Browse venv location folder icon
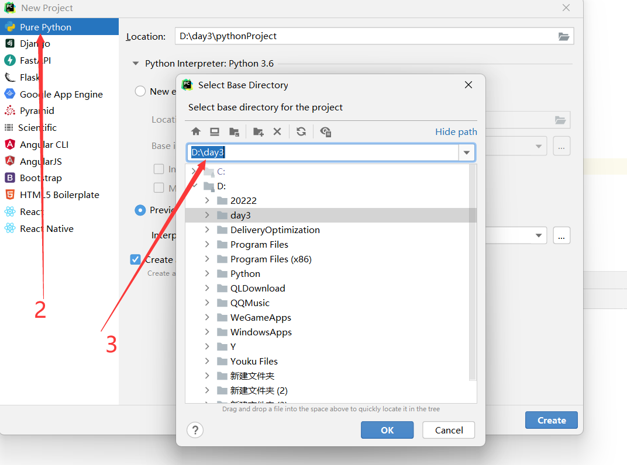 (x=560, y=120)
